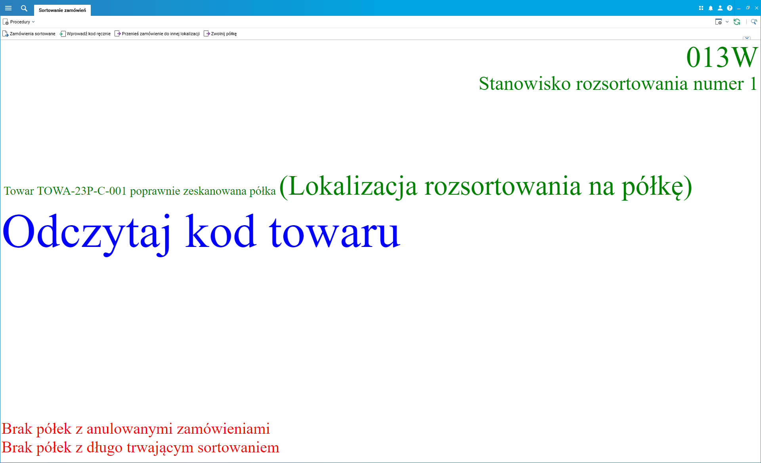
Task: Click the window settings gear icon
Action: (718, 22)
